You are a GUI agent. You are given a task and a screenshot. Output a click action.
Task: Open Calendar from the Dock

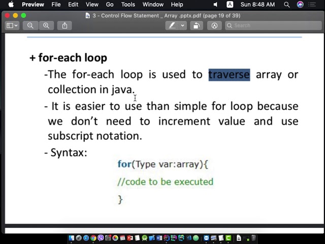pyautogui.click(x=123, y=238)
